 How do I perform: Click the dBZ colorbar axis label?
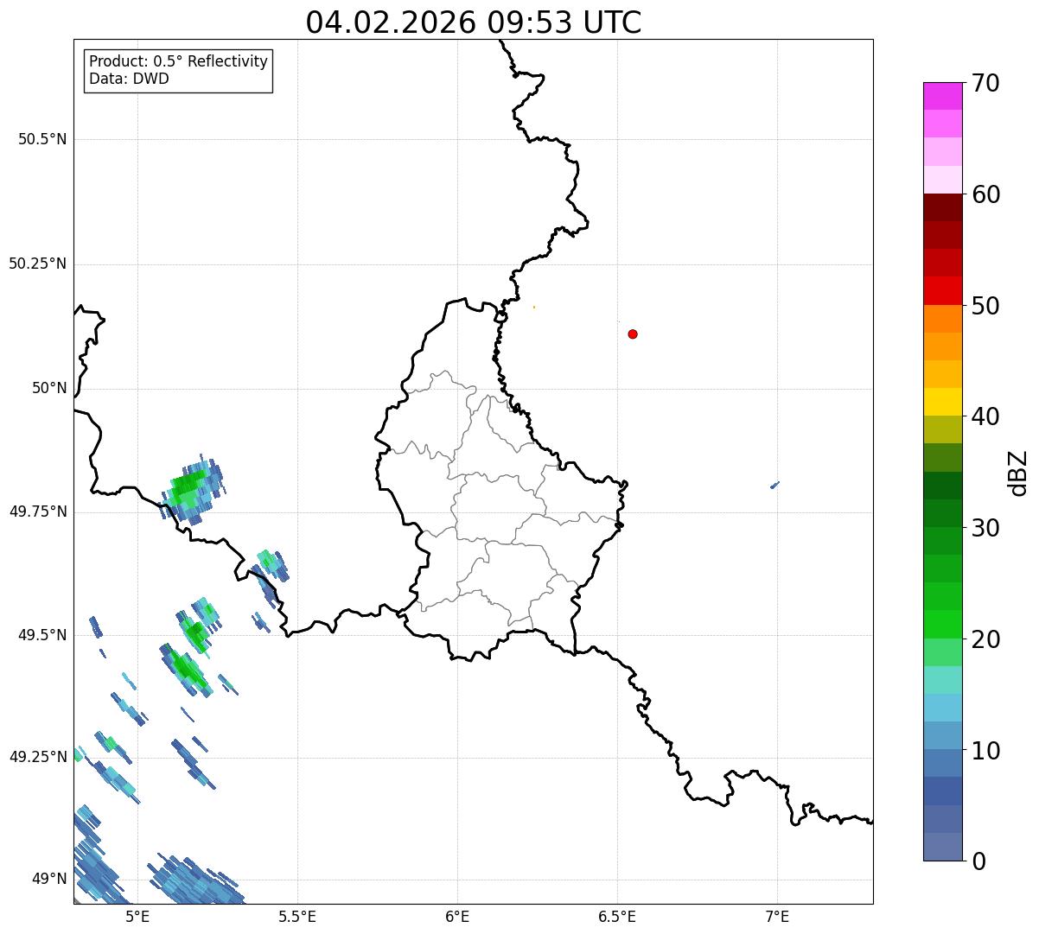pos(1018,473)
